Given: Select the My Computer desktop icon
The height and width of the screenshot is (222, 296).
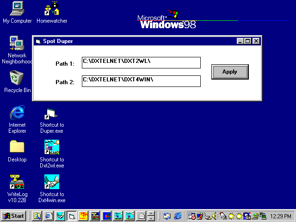Looking at the screenshot, I should click(x=17, y=12).
